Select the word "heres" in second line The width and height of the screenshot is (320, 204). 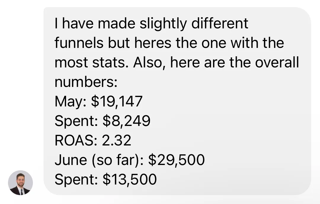[153, 43]
